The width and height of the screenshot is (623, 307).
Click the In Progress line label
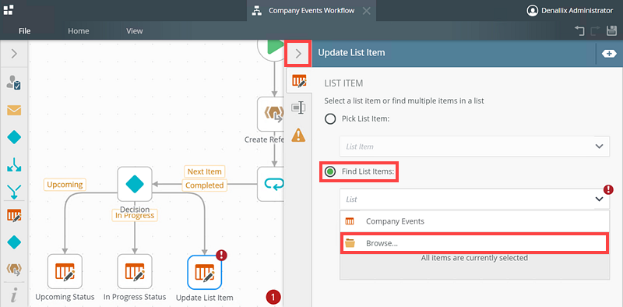(x=134, y=215)
